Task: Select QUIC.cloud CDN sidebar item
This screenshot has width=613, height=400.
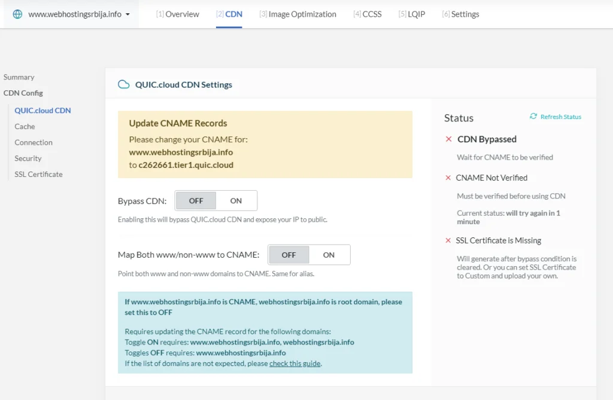Action: click(x=43, y=111)
